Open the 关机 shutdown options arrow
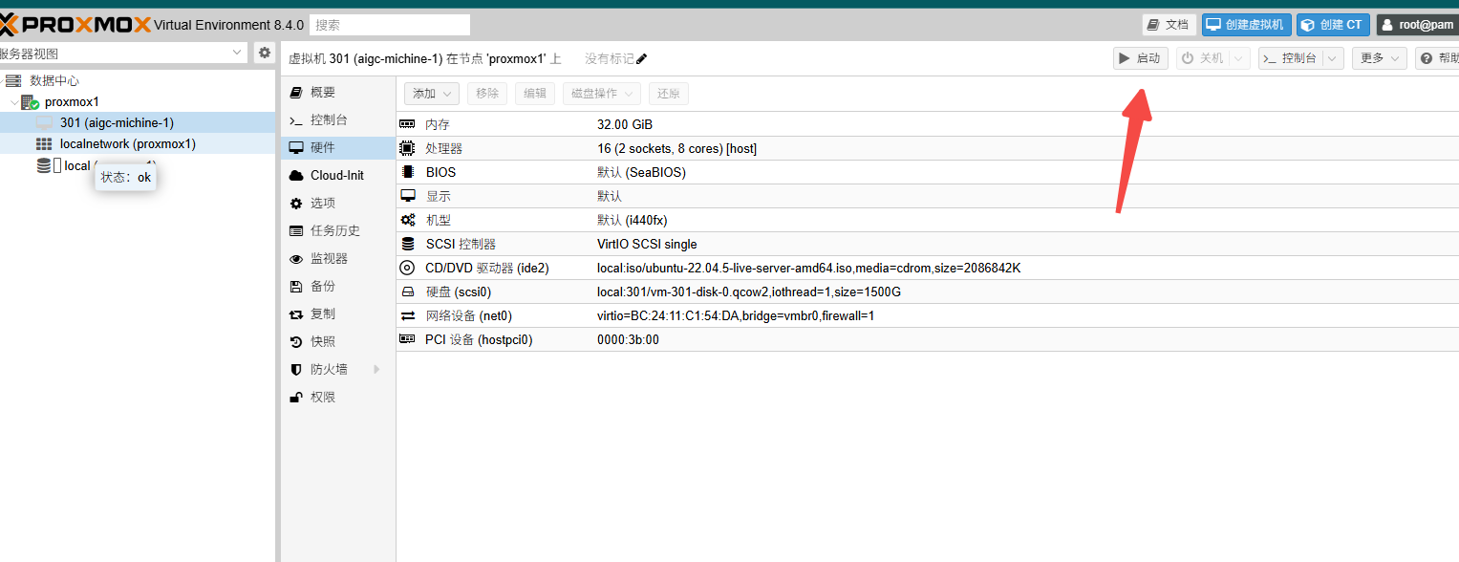 tap(1239, 58)
